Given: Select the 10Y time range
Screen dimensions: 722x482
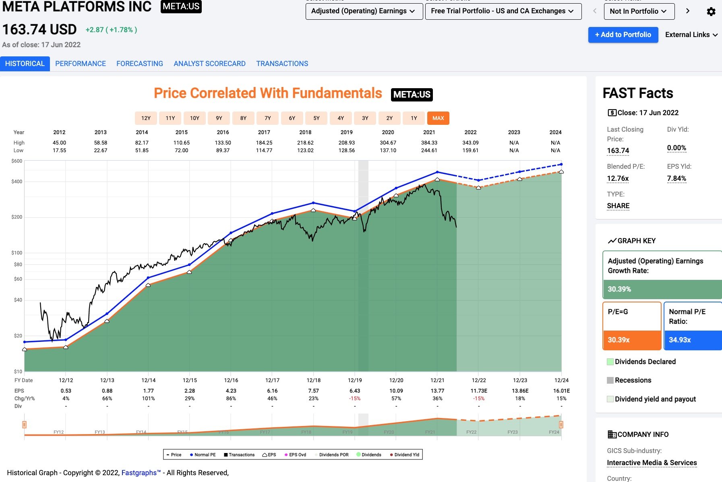Looking at the screenshot, I should pos(194,118).
